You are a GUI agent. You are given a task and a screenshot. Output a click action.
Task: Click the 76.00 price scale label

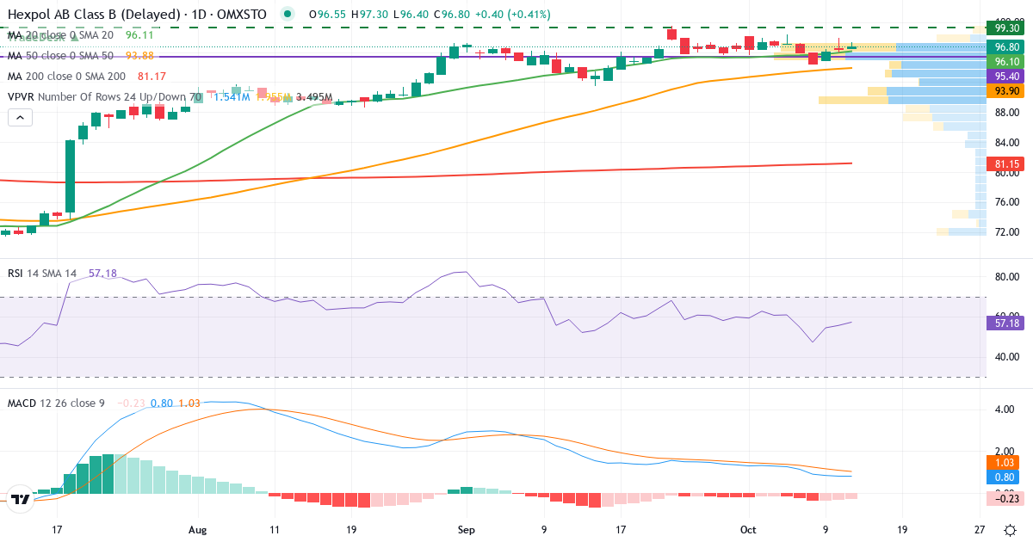[1008, 202]
